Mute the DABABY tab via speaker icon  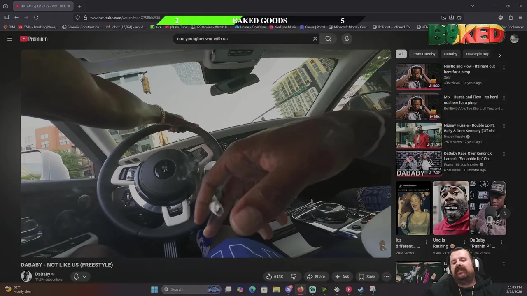point(23,6)
